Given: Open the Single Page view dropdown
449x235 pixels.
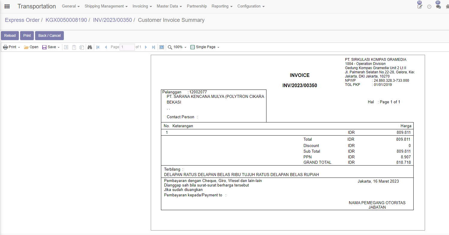Looking at the screenshot, I should [x=208, y=47].
